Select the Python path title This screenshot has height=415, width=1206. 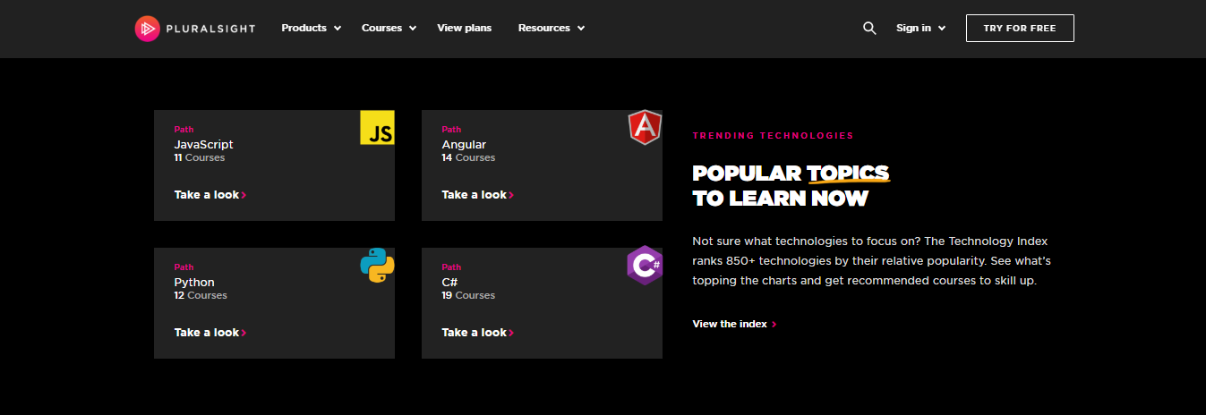pos(194,283)
